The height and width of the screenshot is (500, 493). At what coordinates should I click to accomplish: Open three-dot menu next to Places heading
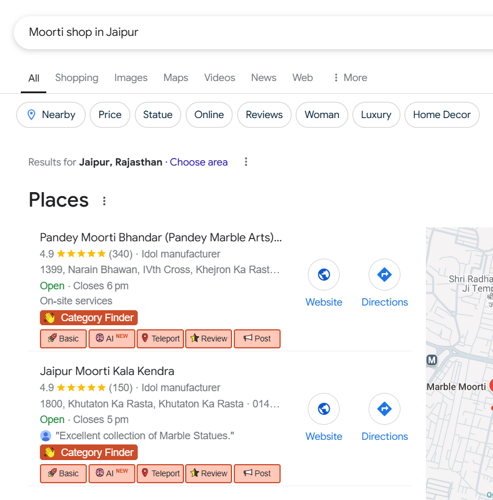click(x=104, y=201)
